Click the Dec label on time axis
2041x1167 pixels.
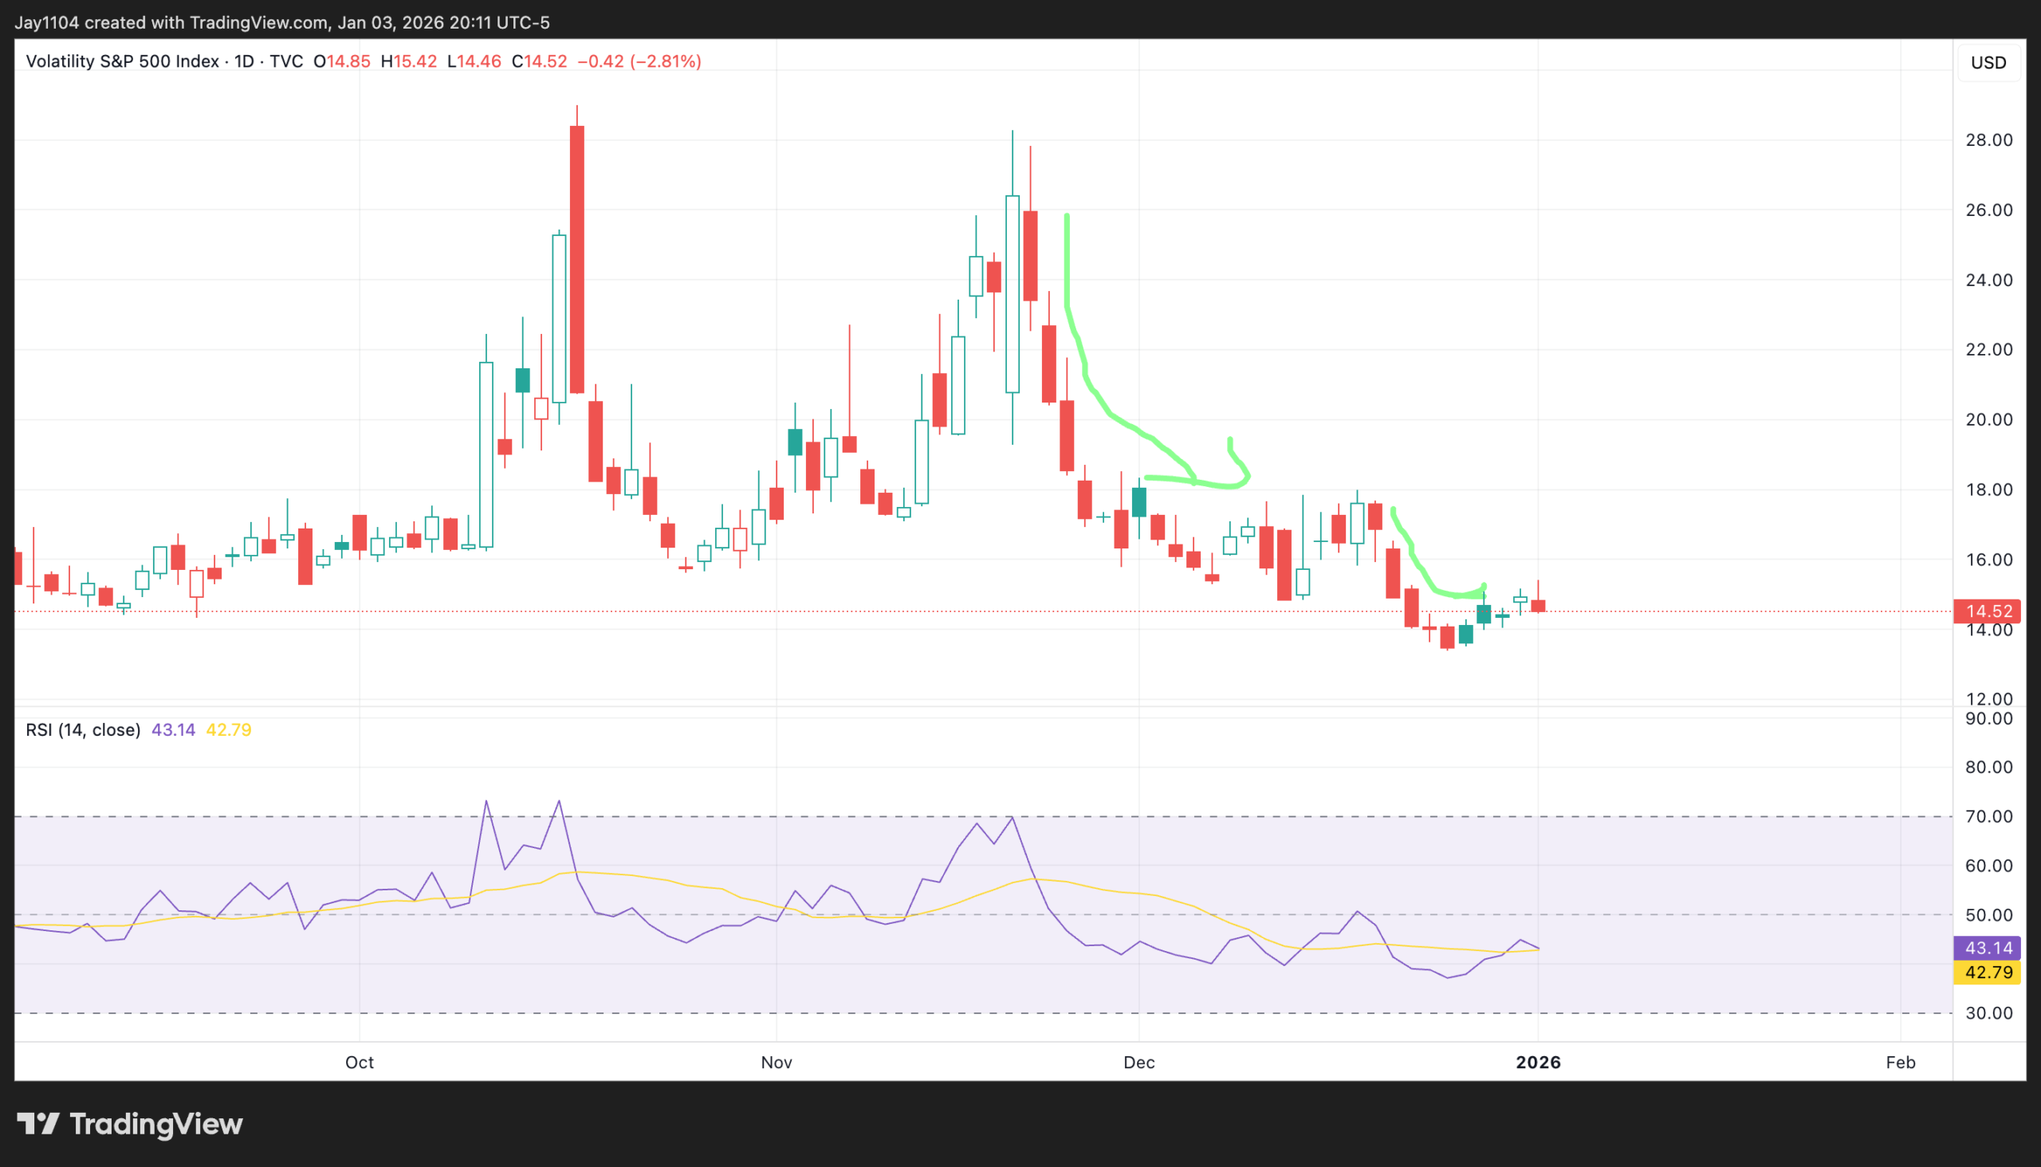point(1138,1063)
